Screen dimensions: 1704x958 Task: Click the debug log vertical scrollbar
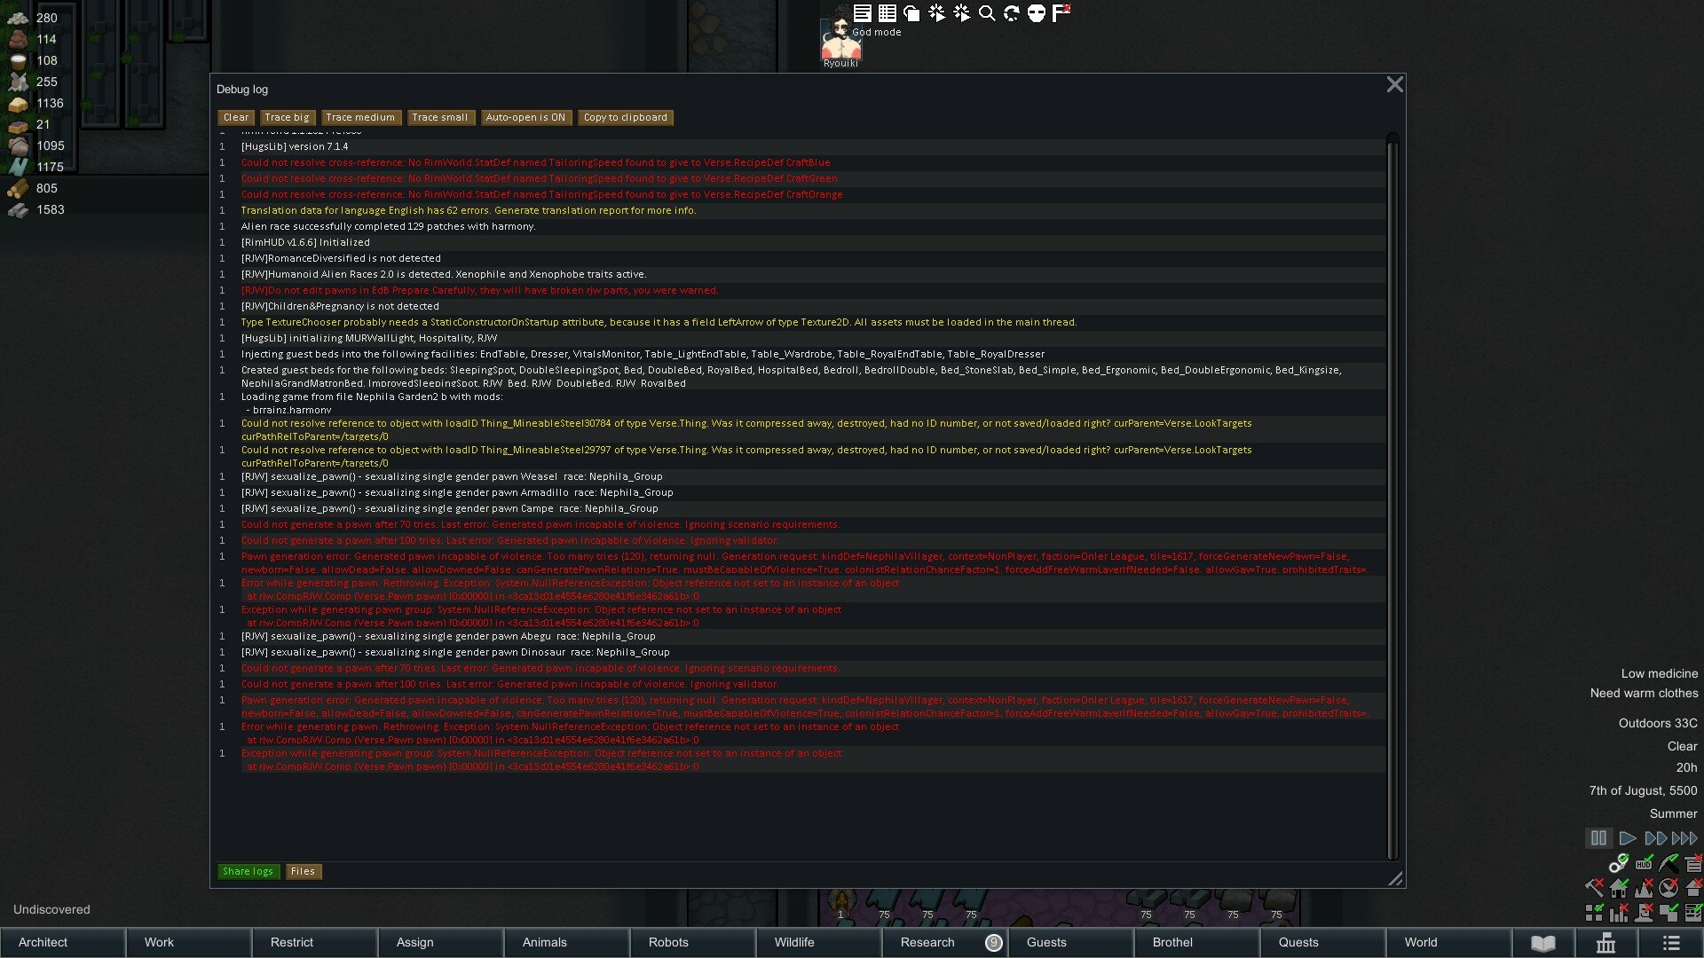click(1392, 497)
